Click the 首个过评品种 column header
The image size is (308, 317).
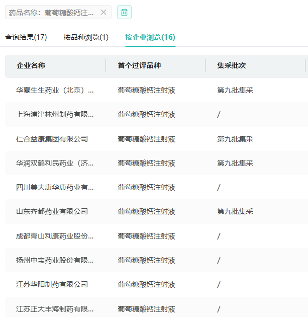click(x=139, y=66)
